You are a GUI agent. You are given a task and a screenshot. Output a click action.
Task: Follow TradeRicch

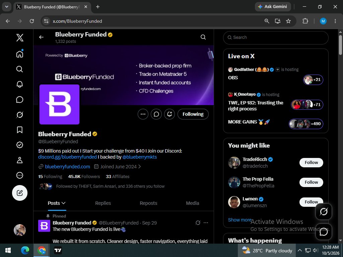[311, 162]
